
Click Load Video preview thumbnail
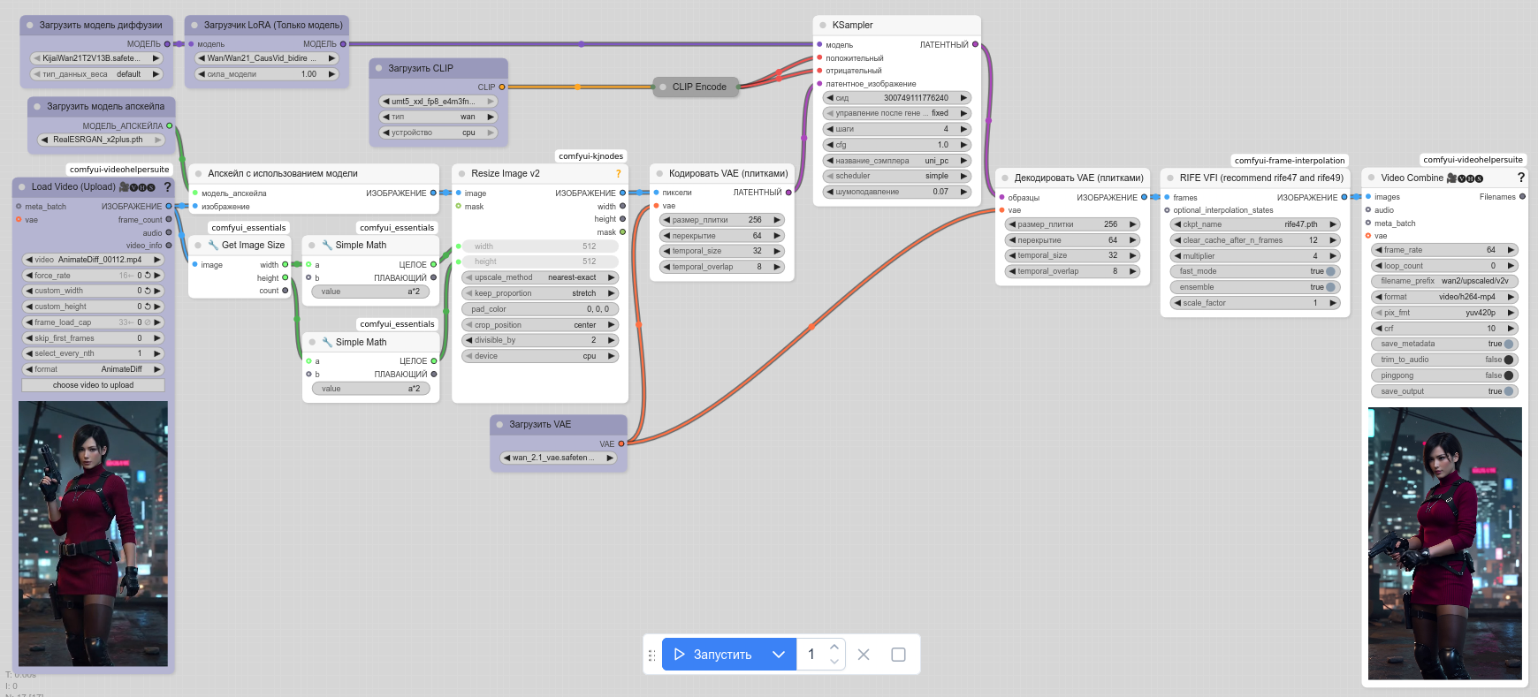(x=94, y=534)
